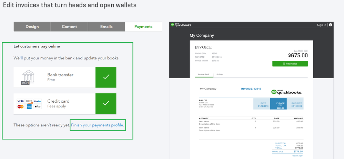
Task: Click the Visa card logo
Action: tap(20, 101)
